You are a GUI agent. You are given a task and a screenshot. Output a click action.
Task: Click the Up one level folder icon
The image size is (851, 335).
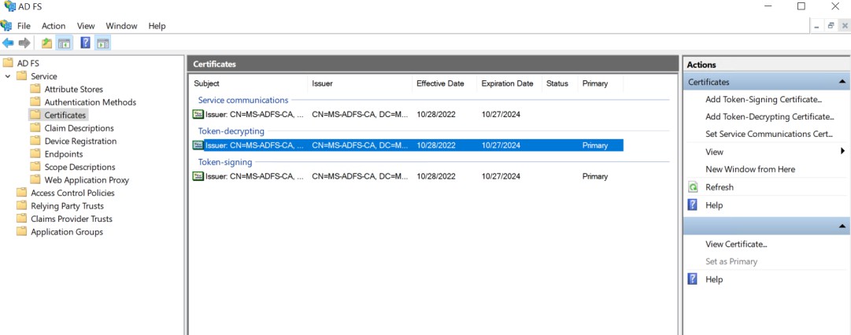coord(47,42)
